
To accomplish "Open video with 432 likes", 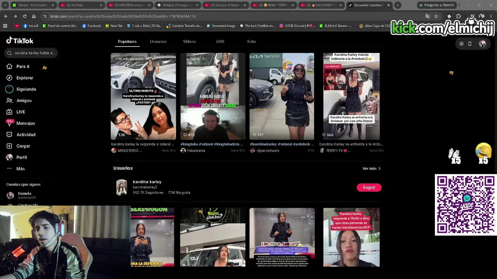I will point(213,96).
